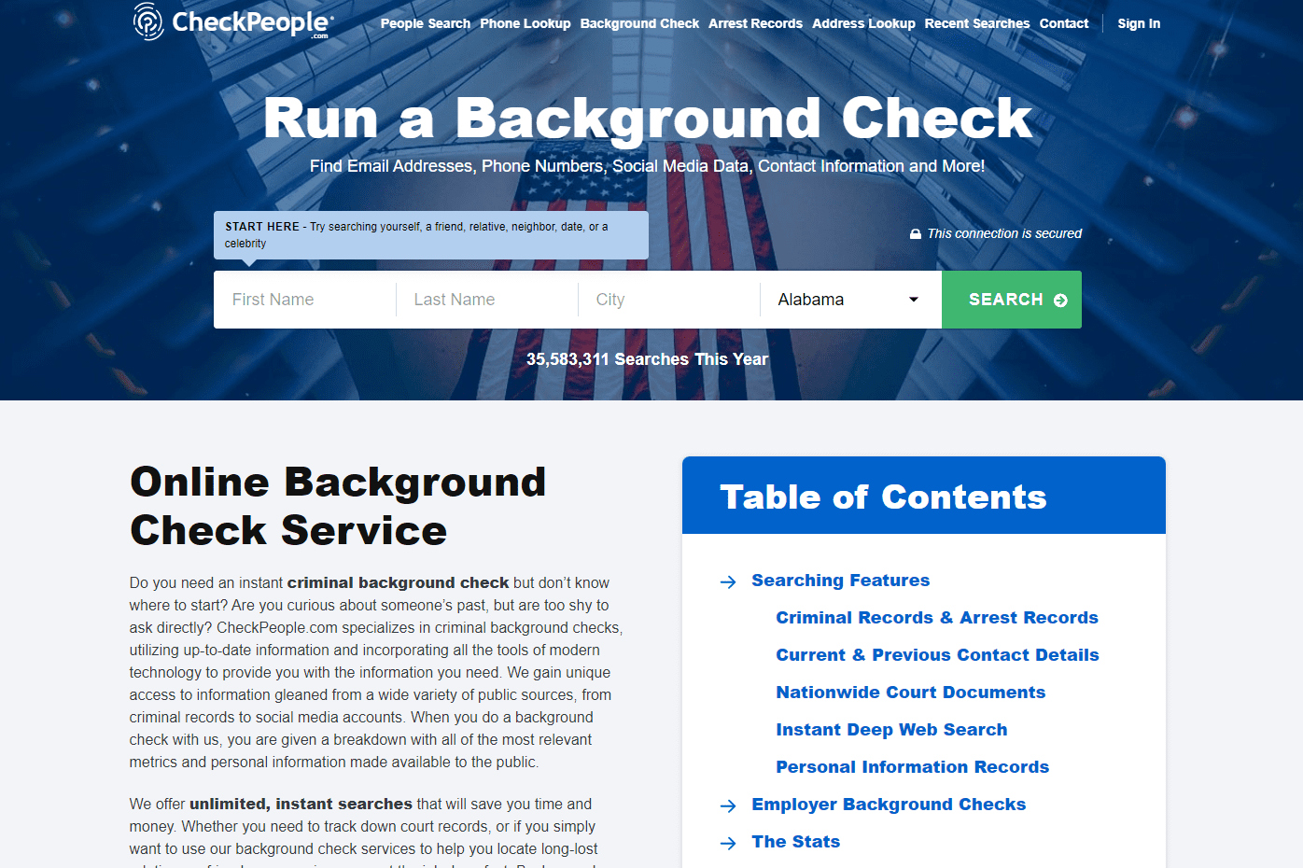
Task: Click the START HERE tooltip banner
Action: point(431,235)
